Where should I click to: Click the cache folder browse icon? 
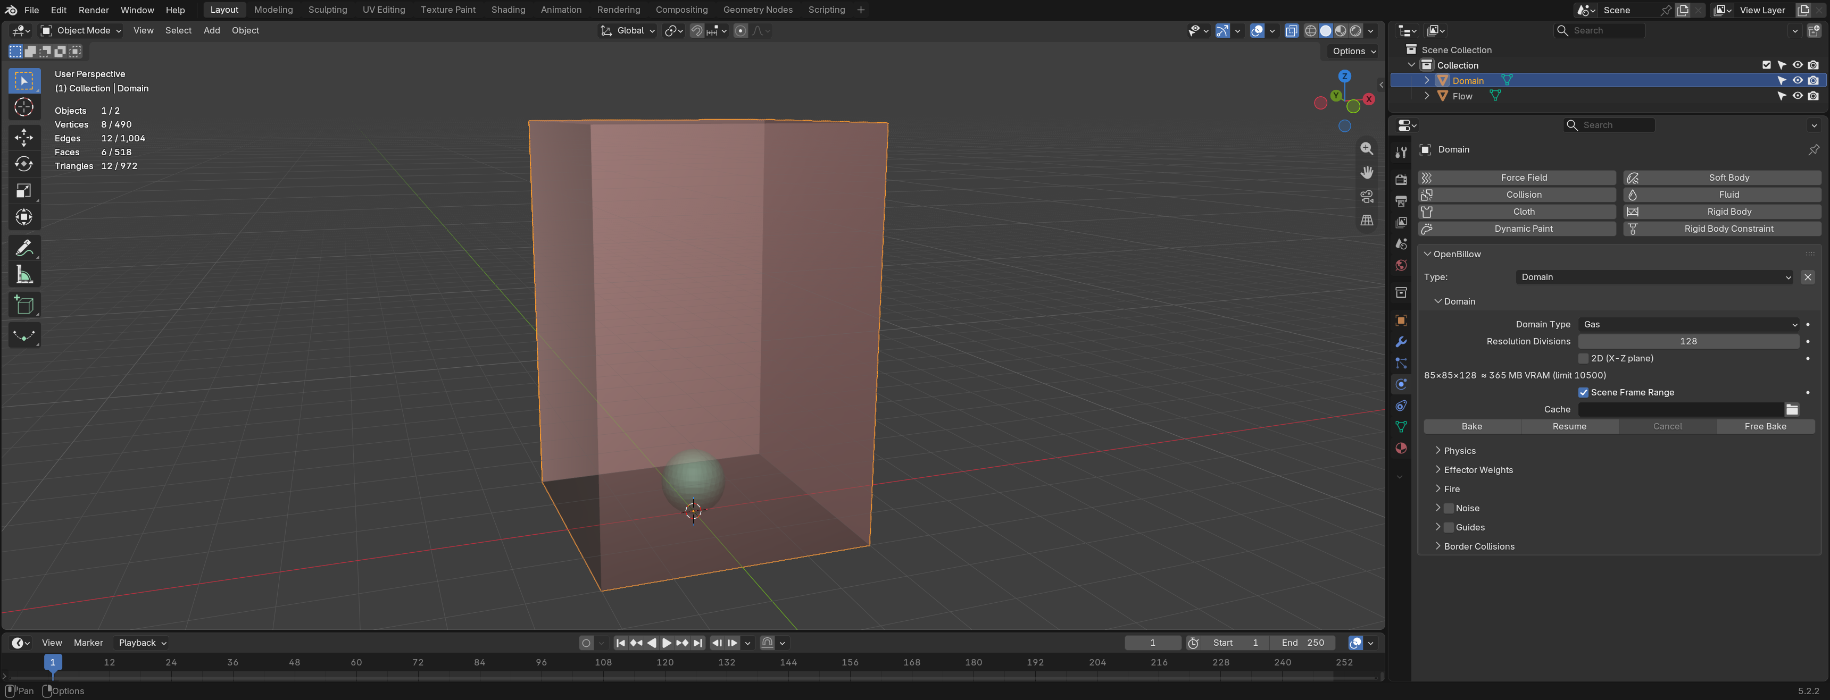coord(1792,410)
